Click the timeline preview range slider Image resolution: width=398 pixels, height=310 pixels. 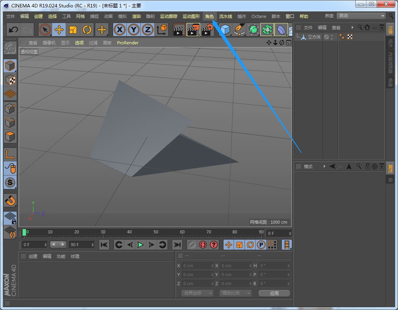pos(58,244)
